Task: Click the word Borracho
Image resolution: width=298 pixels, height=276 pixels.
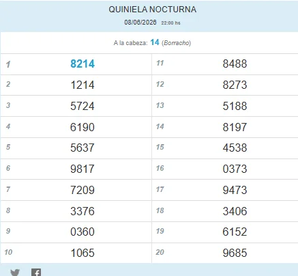Action: (177, 43)
